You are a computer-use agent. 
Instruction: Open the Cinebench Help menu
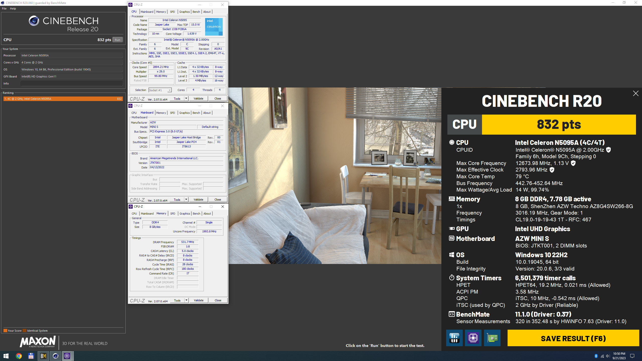(13, 9)
